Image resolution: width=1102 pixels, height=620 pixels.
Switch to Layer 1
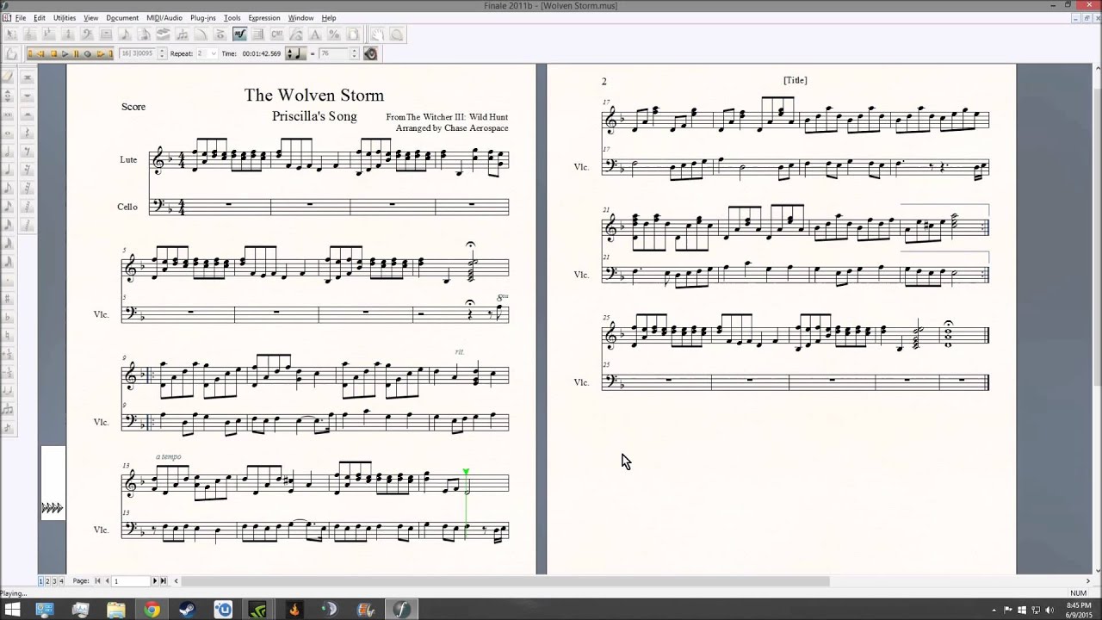pyautogui.click(x=40, y=581)
